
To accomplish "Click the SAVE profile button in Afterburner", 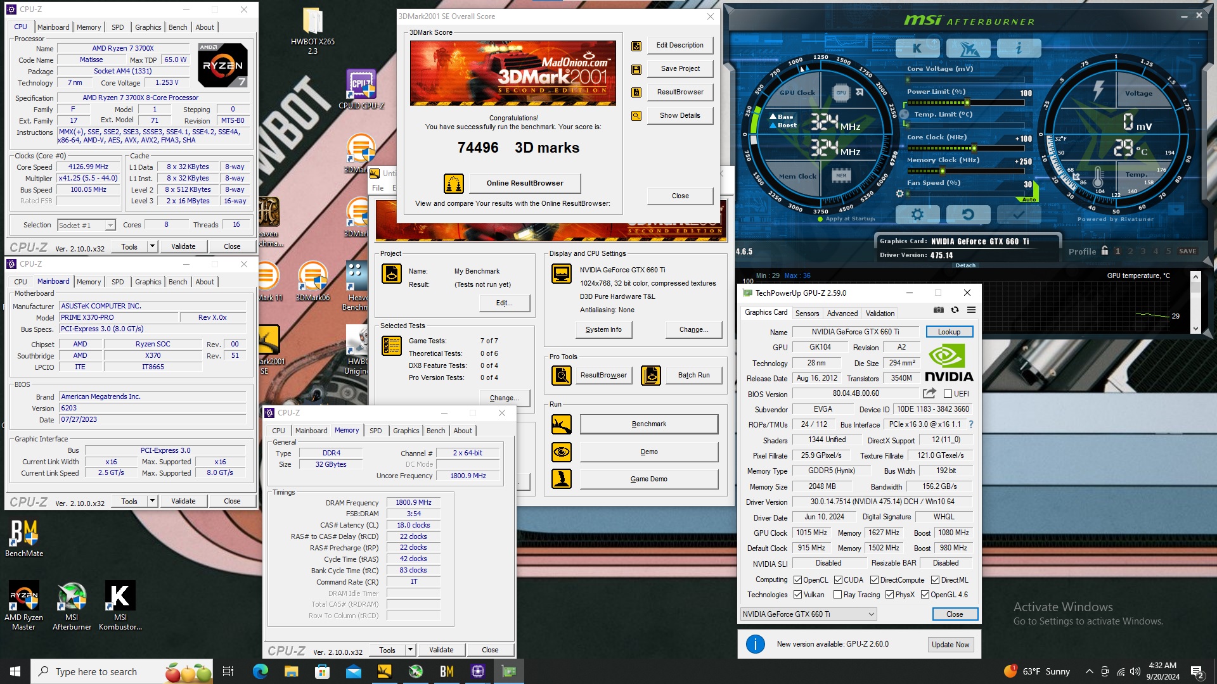I will coord(1187,251).
